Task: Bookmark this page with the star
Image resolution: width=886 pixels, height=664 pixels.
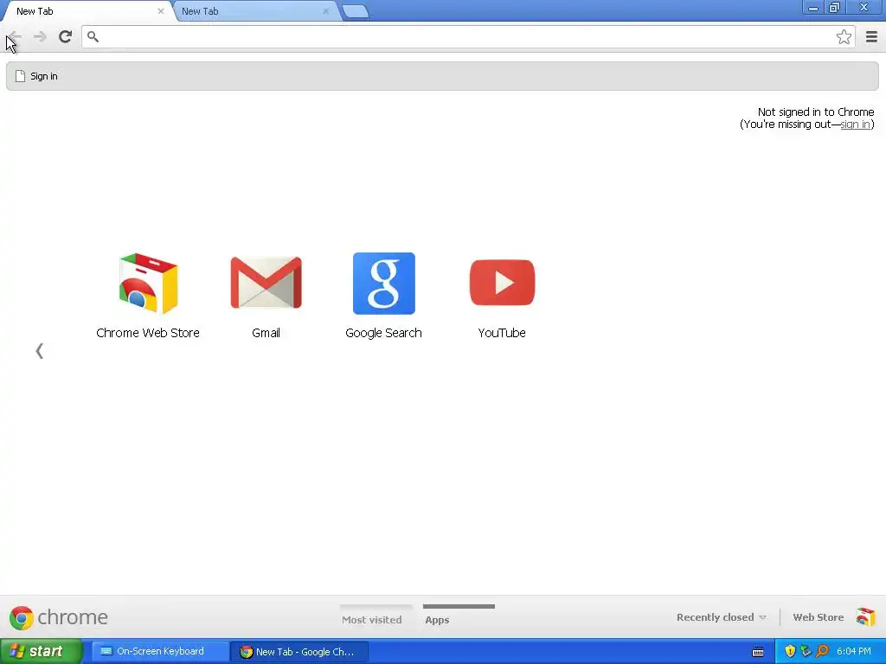Action: click(844, 36)
